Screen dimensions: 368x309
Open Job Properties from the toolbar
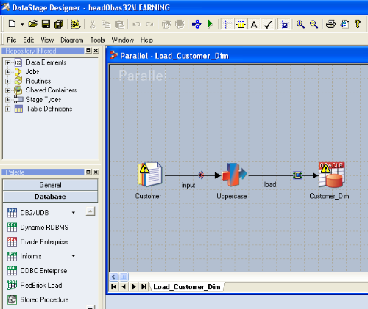76,24
